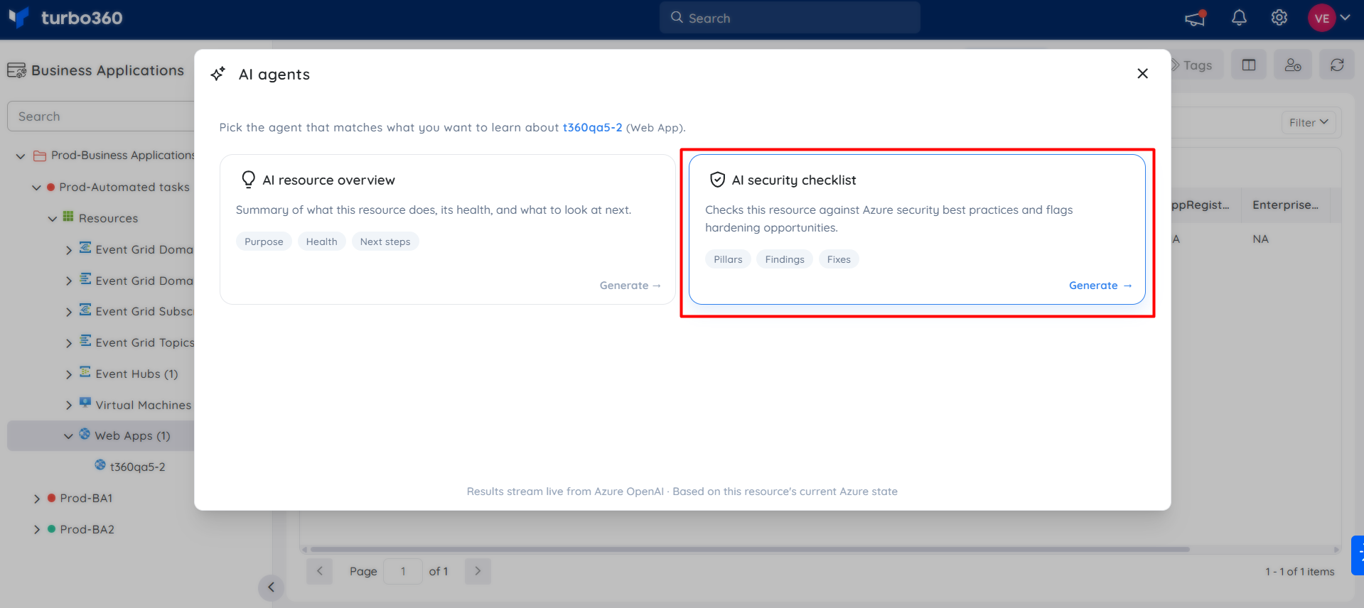Click the Fixes tag
Screen dimensions: 1364x608
pos(839,259)
